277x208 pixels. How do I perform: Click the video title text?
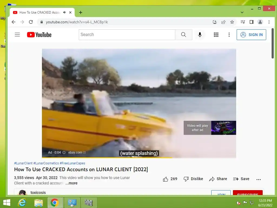tap(81, 170)
